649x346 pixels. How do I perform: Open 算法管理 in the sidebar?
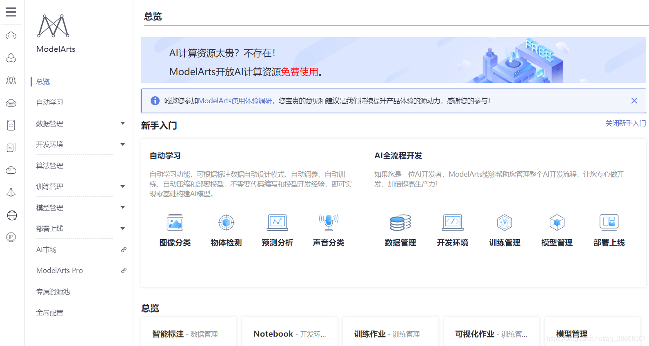coord(49,166)
